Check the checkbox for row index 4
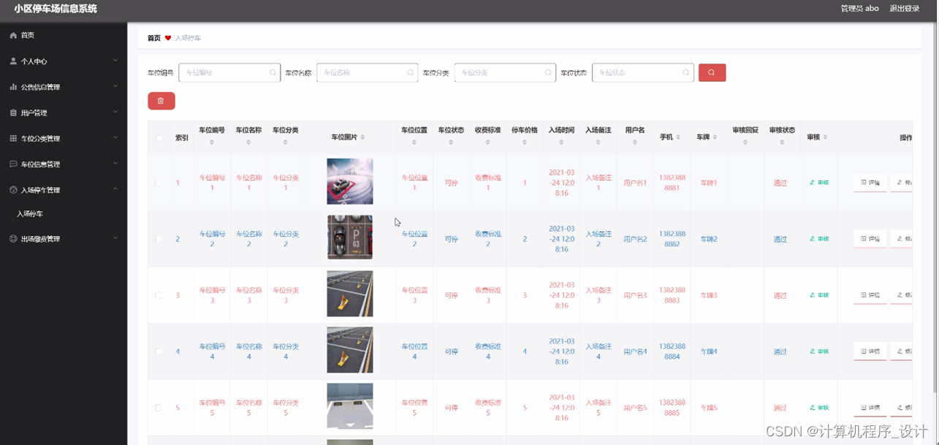This screenshot has height=445, width=939. pyautogui.click(x=159, y=351)
